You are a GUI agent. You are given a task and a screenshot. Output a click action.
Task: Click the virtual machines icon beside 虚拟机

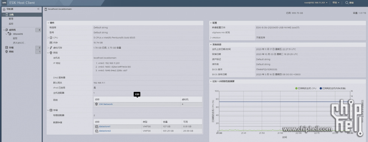click(x=7, y=30)
